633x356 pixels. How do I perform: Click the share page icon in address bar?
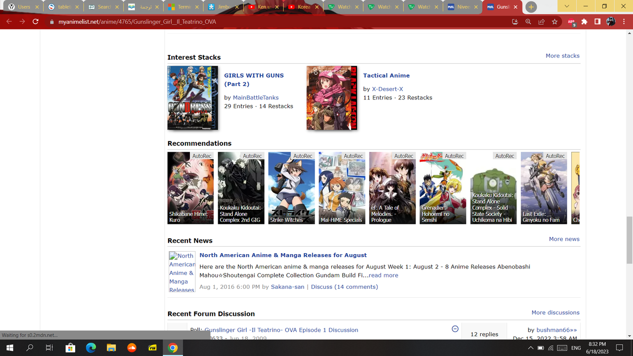coord(542,22)
